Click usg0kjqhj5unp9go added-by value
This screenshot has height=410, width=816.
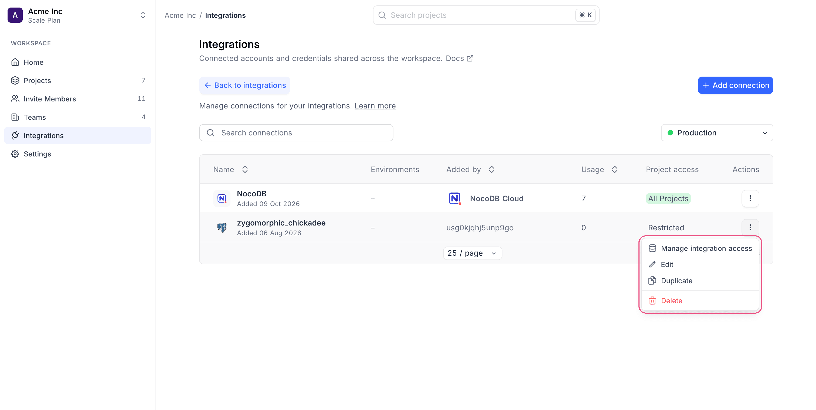tap(480, 228)
